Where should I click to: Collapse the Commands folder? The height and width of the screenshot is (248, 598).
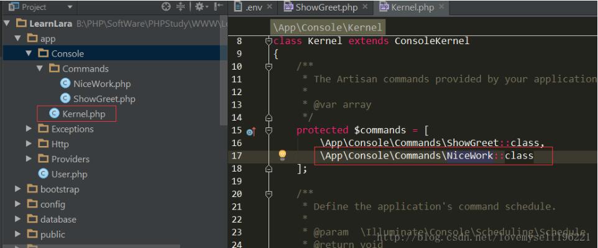tap(40, 68)
